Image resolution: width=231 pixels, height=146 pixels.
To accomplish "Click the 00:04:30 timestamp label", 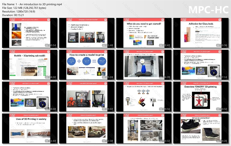I will pos(50,77).
